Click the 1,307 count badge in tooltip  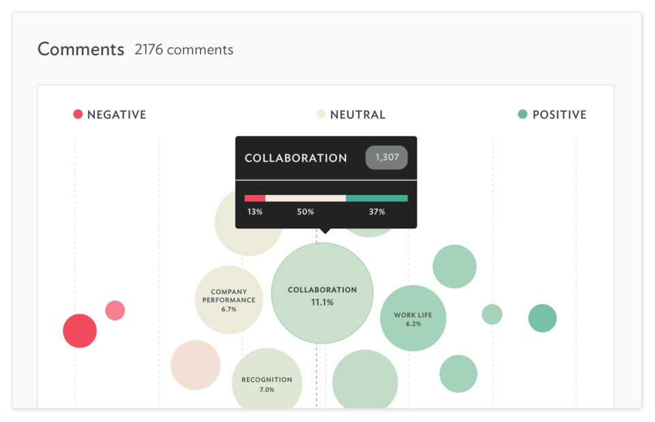click(x=386, y=157)
